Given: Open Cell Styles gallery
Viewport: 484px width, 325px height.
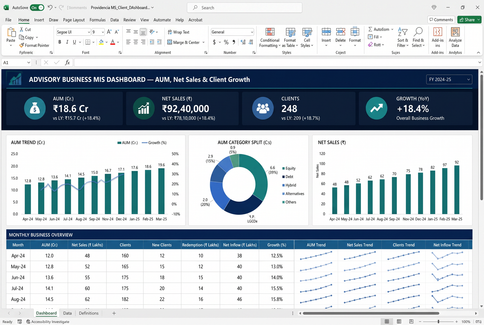Looking at the screenshot, I should click(x=307, y=38).
